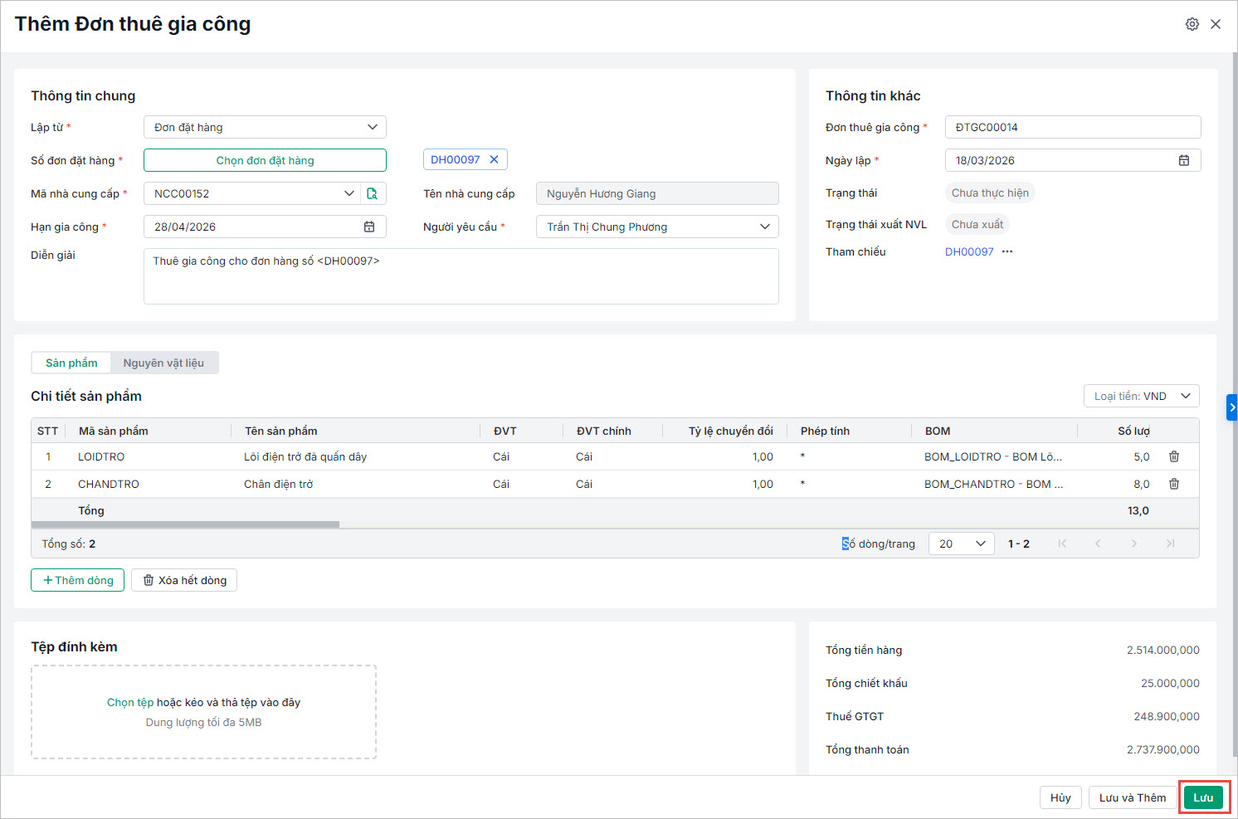Click the Chọn đơn đặt hàng button

click(x=265, y=160)
